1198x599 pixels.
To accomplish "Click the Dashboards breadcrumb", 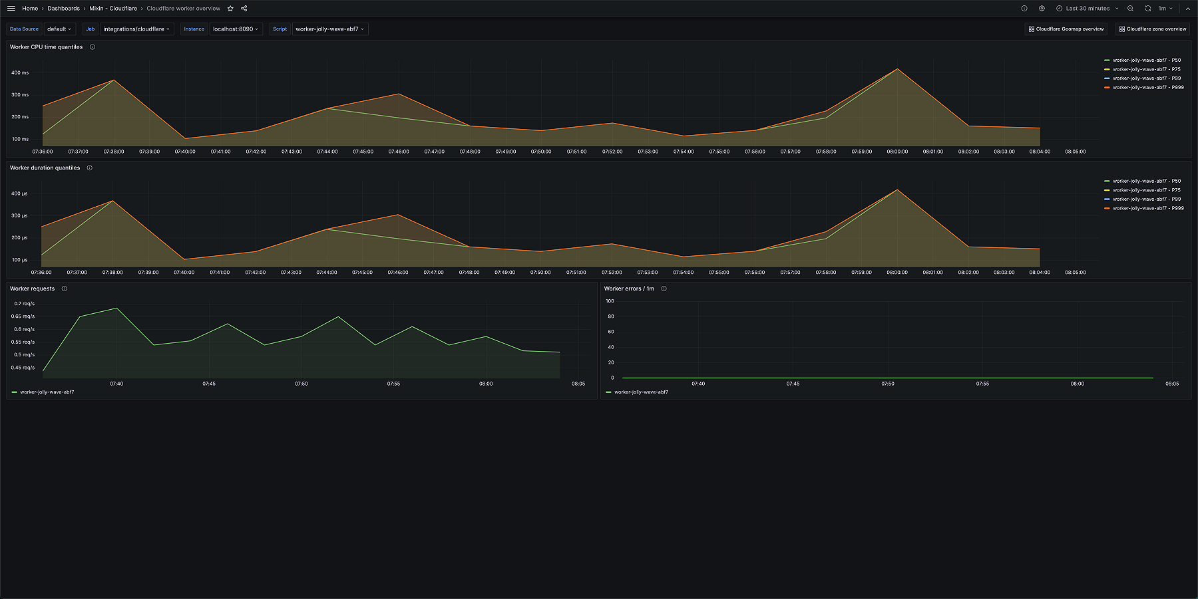I will tap(63, 8).
